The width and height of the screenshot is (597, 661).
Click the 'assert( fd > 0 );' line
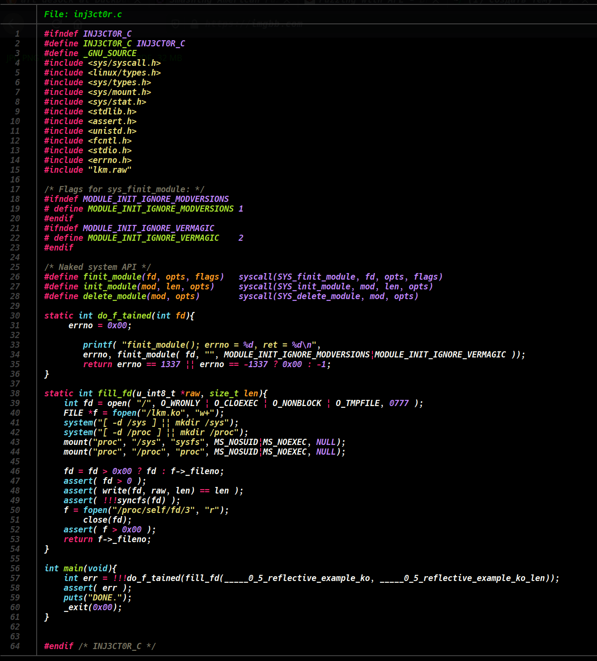point(105,481)
